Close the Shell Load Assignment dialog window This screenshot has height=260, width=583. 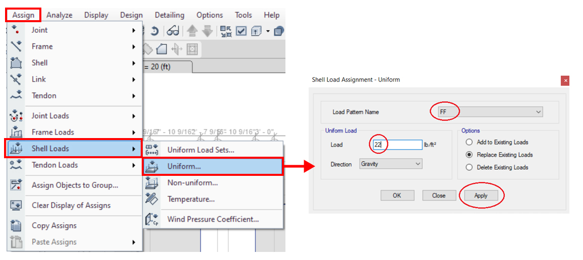pos(565,80)
